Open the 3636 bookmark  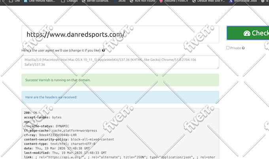click(x=119, y=1)
